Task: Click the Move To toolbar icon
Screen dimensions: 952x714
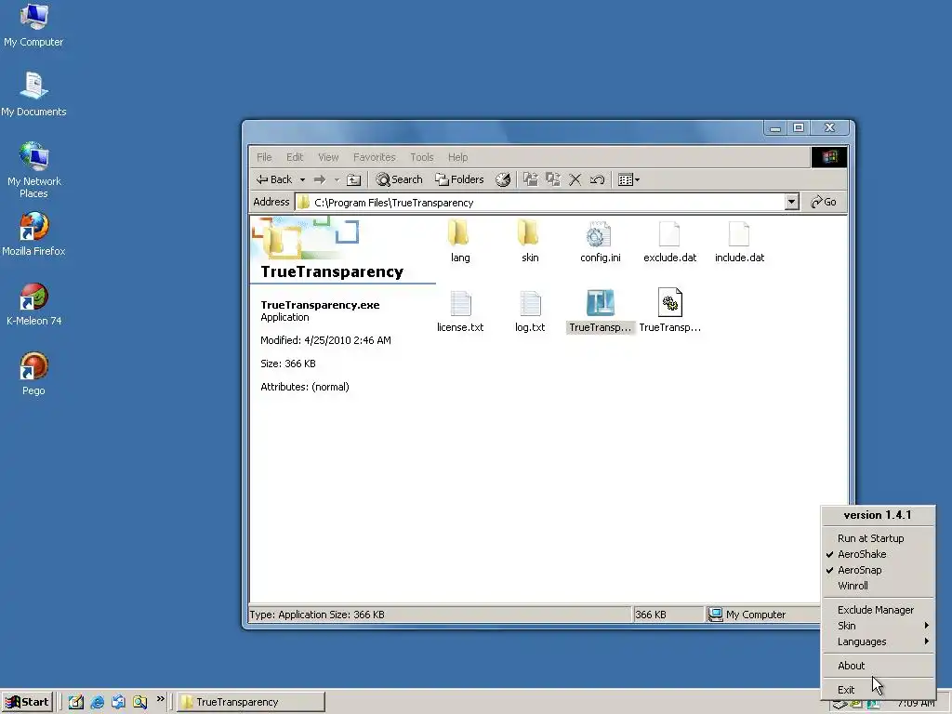Action: (x=531, y=179)
